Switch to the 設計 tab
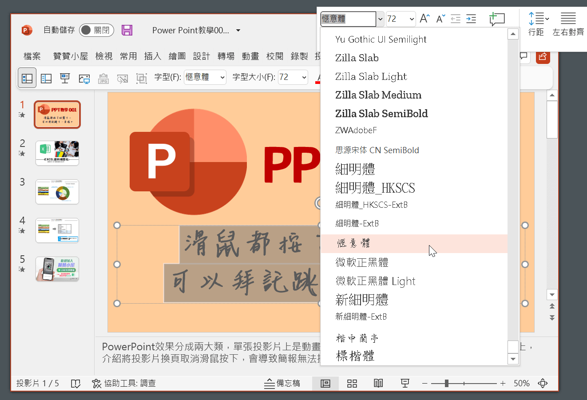The image size is (587, 400). tap(202, 56)
